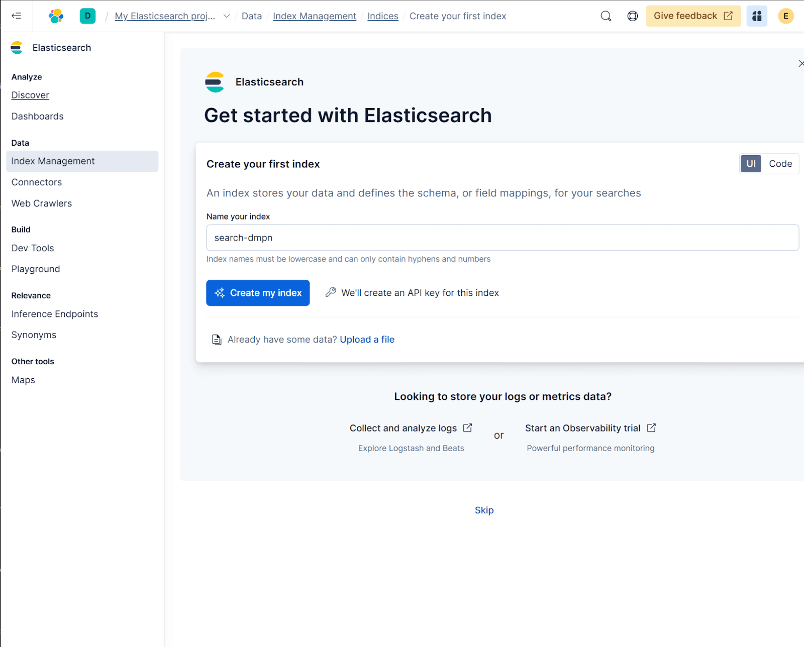Open the green D project avatar
This screenshot has width=804, height=647.
click(x=87, y=16)
